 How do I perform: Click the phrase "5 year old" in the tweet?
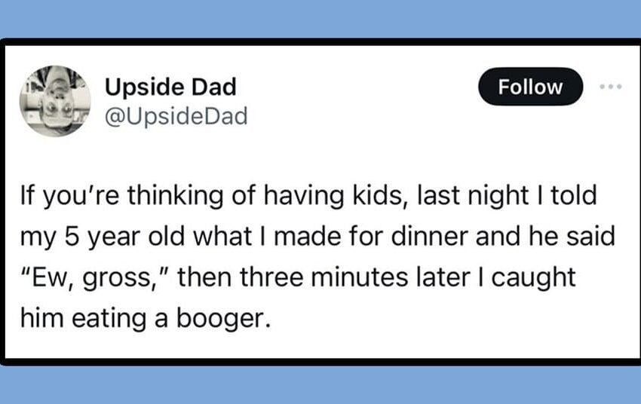[x=124, y=237]
